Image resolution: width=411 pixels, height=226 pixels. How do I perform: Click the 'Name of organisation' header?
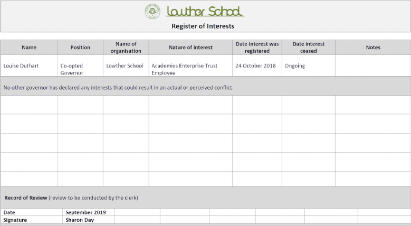(x=126, y=47)
